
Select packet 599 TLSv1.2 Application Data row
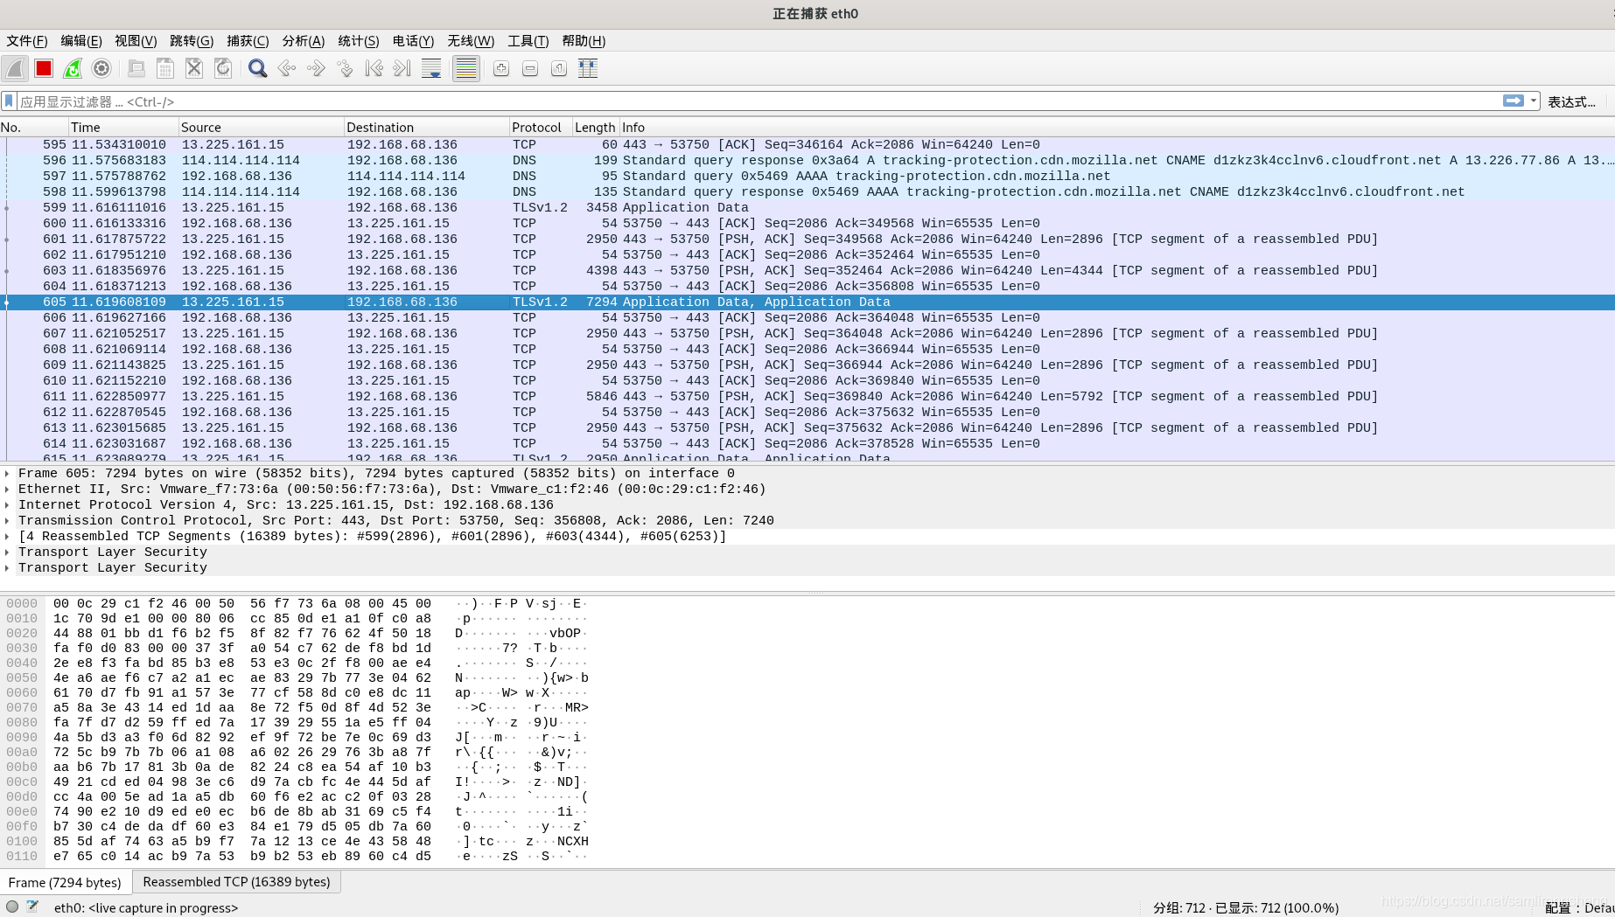click(x=807, y=208)
